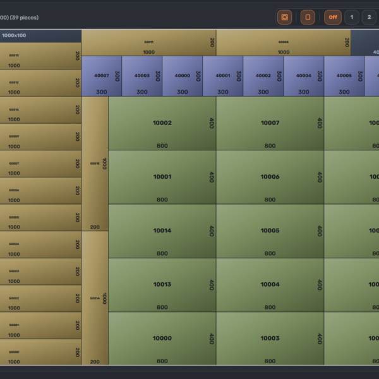Click tan piece 50000 at bottom left
This screenshot has width=379, height=379.
coord(40,352)
